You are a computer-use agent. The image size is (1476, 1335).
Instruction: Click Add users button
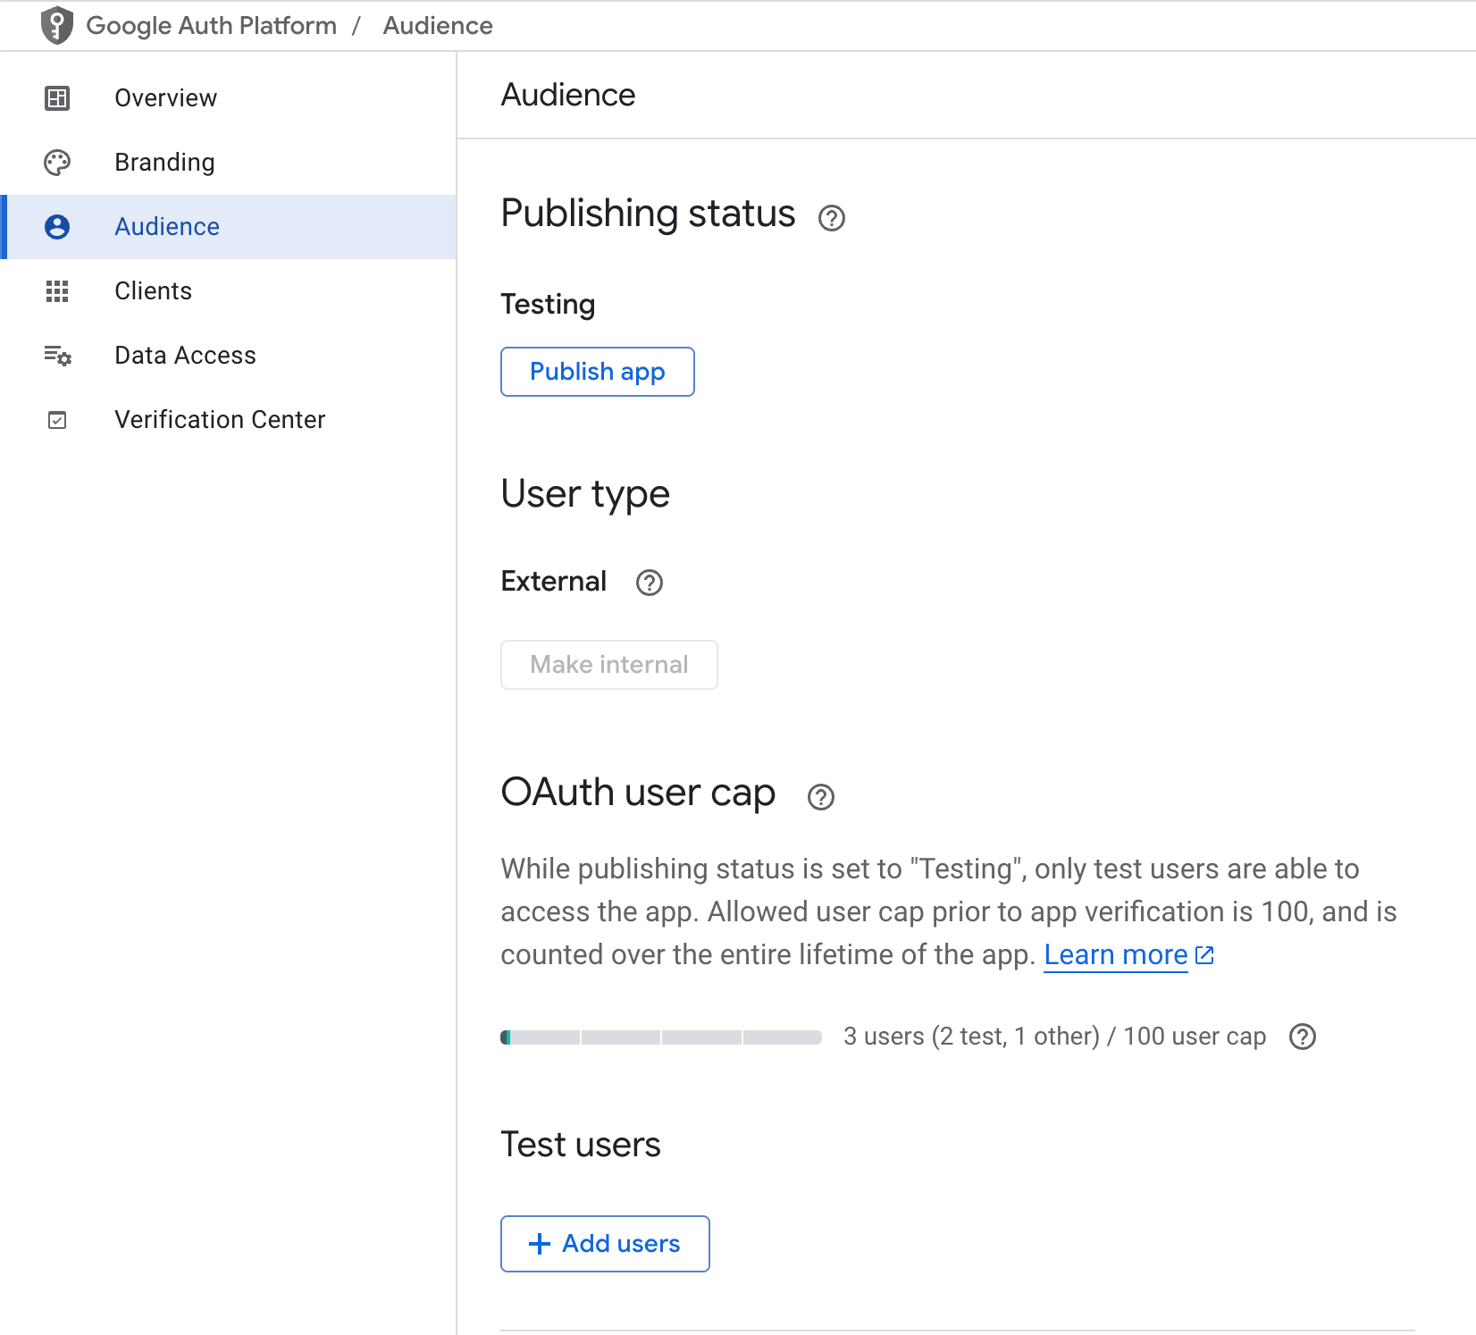click(605, 1243)
